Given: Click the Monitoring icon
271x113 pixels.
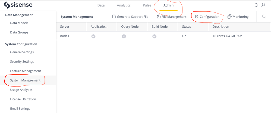Looking at the screenshot, I should click(229, 17).
